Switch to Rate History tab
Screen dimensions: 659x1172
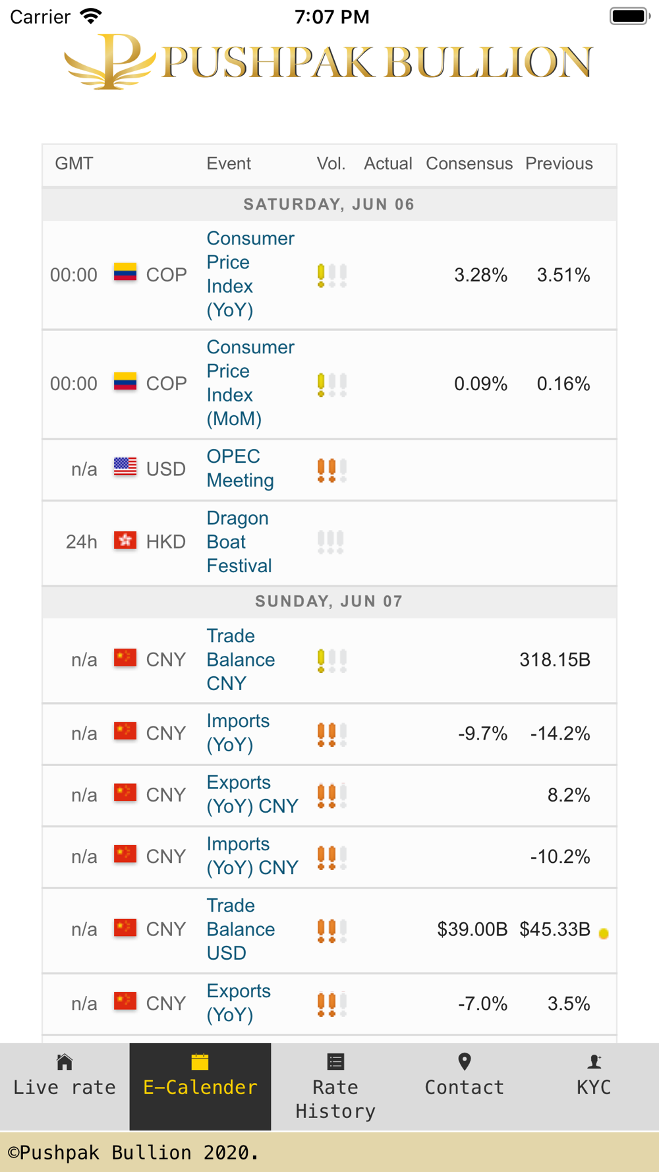point(335,1086)
